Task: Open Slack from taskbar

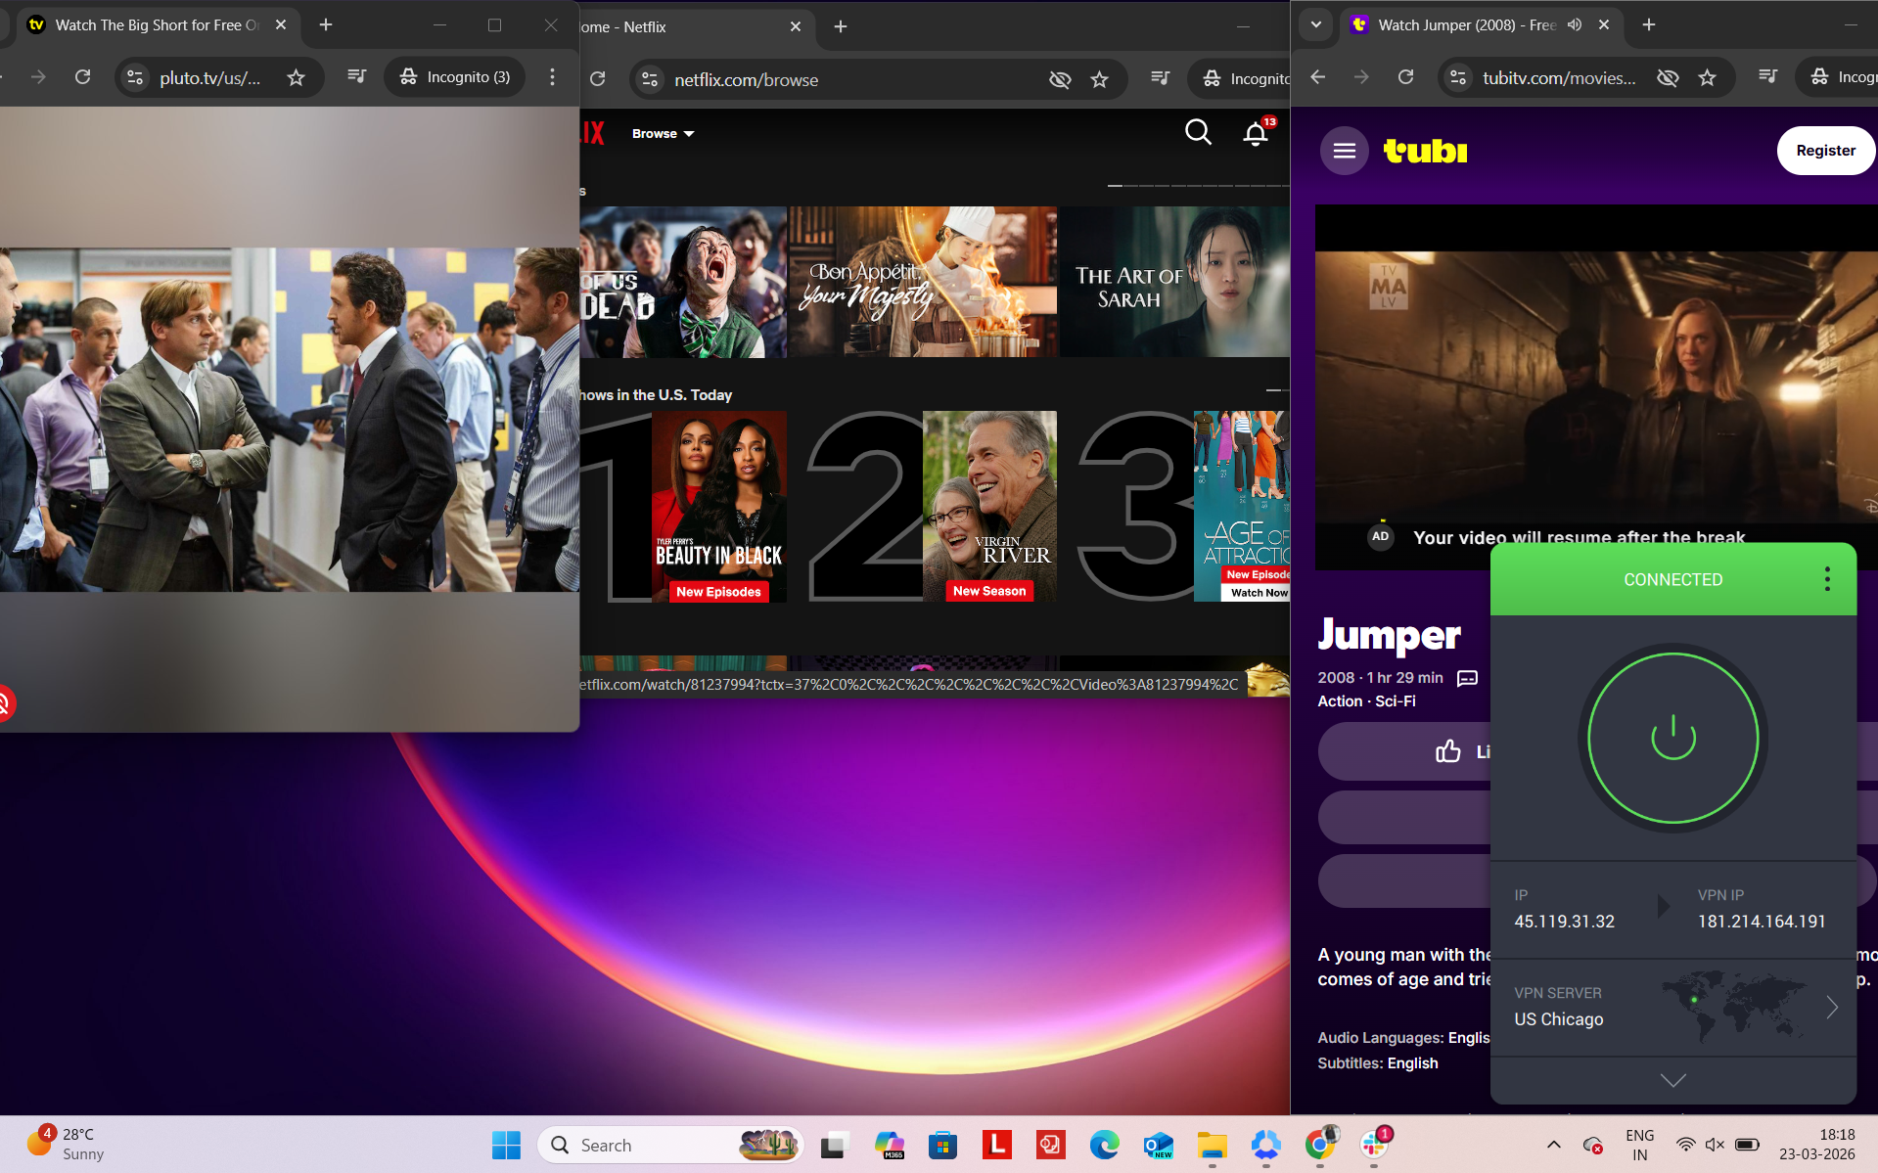Action: pos(1373,1145)
